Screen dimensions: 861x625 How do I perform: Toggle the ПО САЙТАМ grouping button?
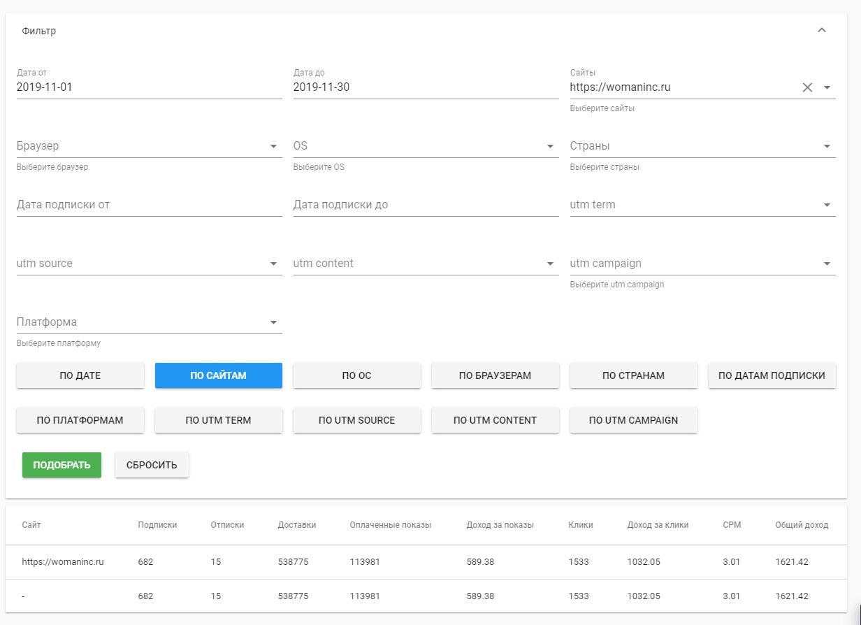click(x=218, y=375)
